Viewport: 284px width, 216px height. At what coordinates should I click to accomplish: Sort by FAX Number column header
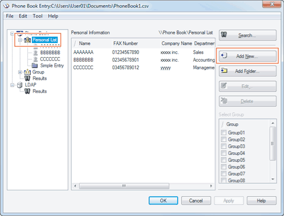point(136,44)
